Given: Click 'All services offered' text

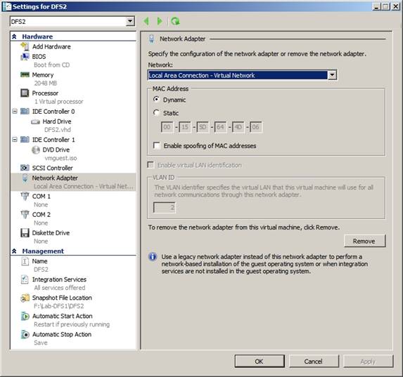Looking at the screenshot, I should click(x=60, y=288).
